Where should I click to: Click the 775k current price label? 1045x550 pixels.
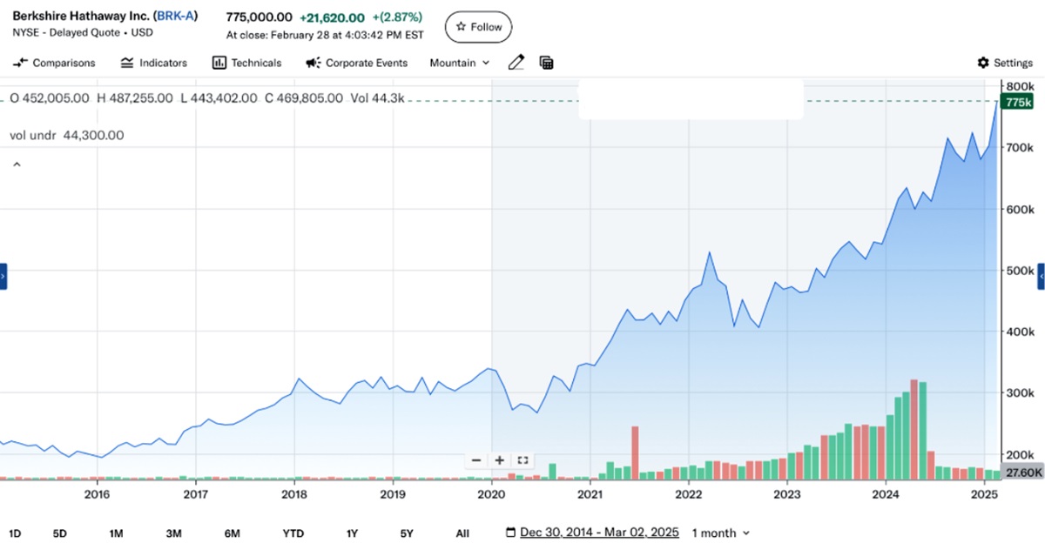pyautogui.click(x=1016, y=102)
